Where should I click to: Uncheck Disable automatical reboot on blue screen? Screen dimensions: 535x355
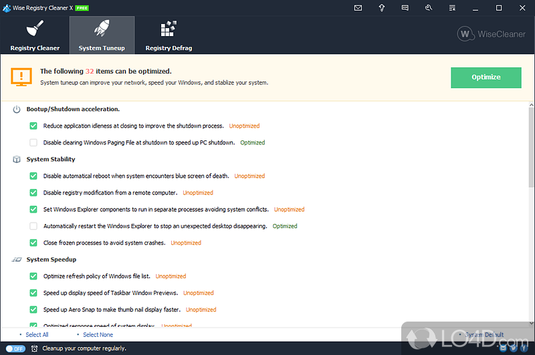(x=33, y=176)
